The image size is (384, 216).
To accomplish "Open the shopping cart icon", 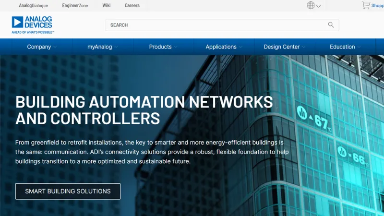I will (x=366, y=5).
